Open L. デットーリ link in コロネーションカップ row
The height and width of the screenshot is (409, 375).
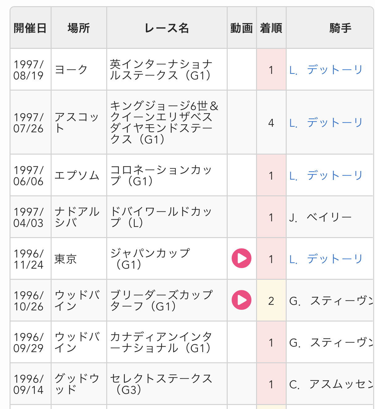click(x=326, y=176)
